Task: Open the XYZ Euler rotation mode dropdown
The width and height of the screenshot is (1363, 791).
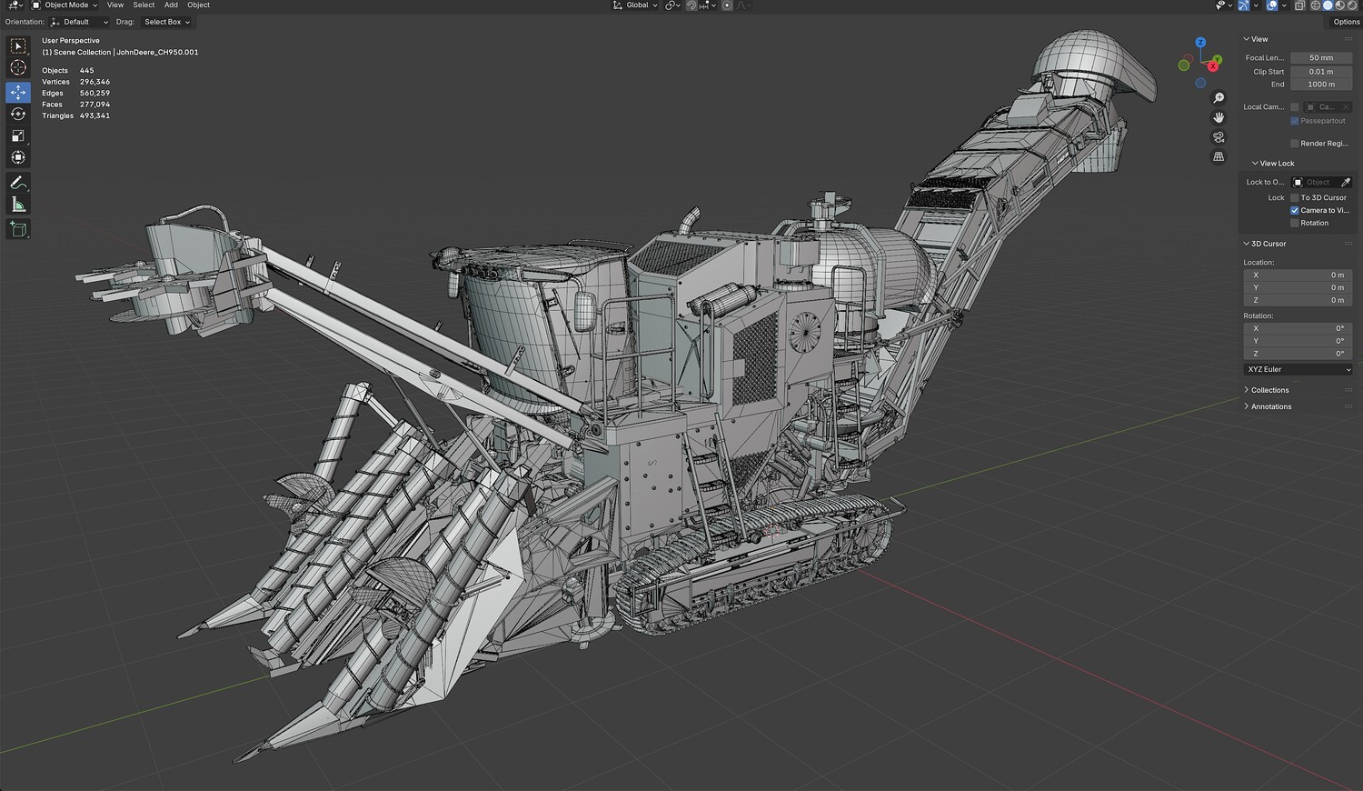Action: click(x=1298, y=369)
